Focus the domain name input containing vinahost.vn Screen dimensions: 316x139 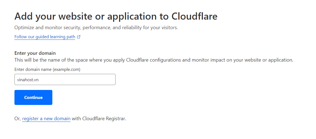point(65,80)
